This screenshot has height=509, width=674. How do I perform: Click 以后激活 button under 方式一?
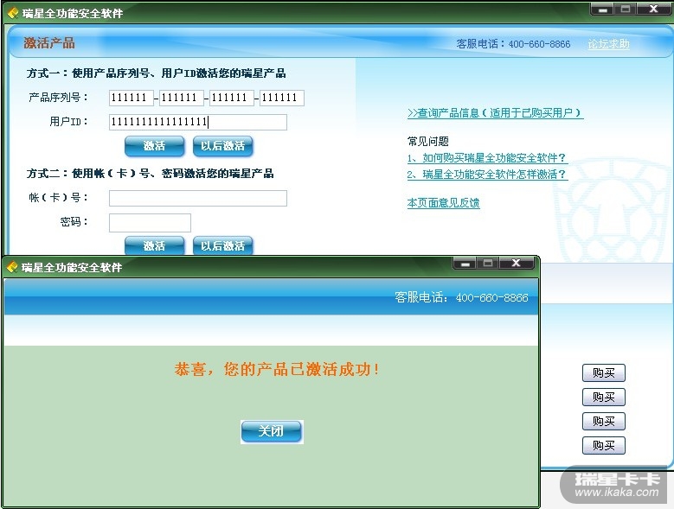222,146
